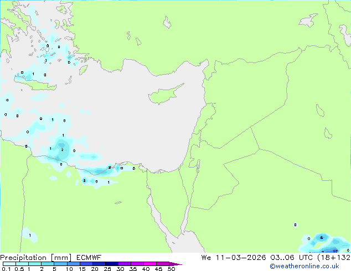Click the precipitation value '8' on map
Viewport: 351px width, 271px height.
(322, 237)
